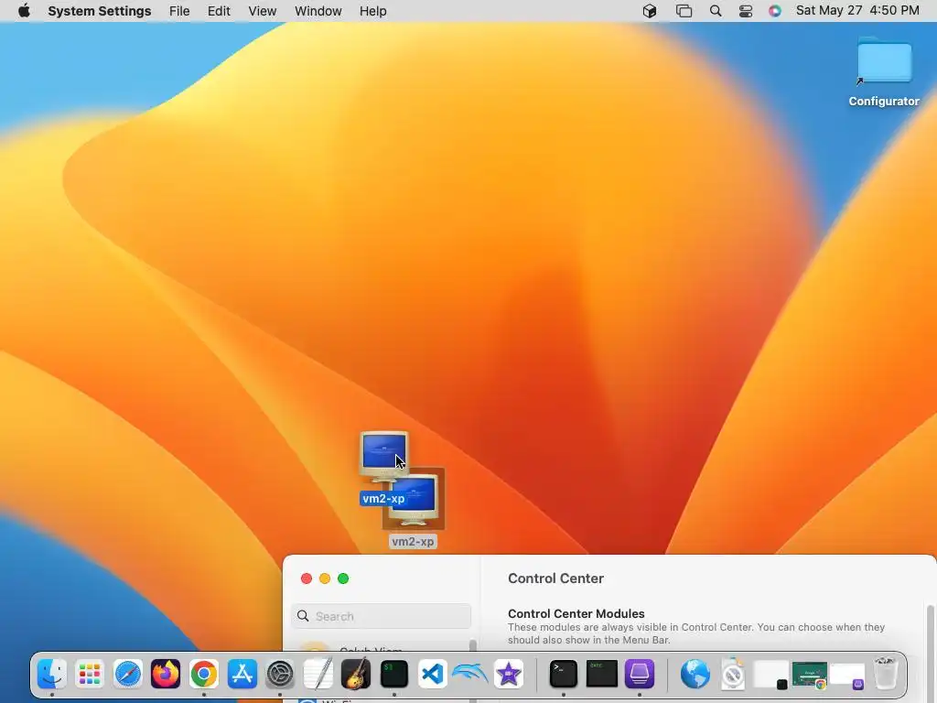Open the Help menu
Image resolution: width=937 pixels, height=703 pixels.
point(373,11)
